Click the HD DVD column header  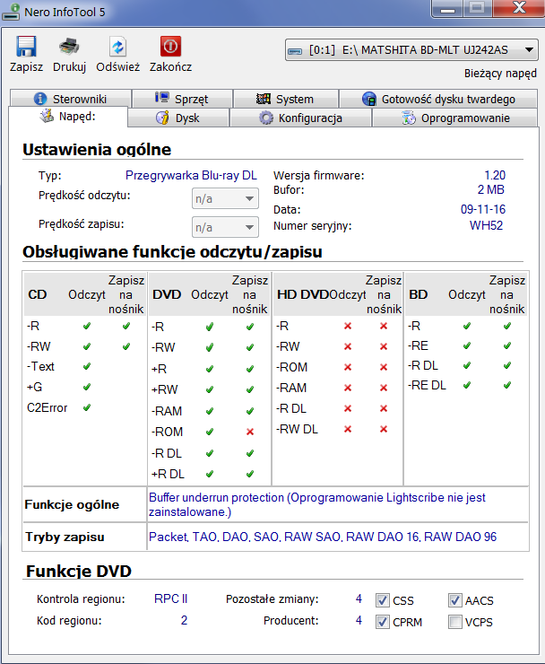[303, 294]
